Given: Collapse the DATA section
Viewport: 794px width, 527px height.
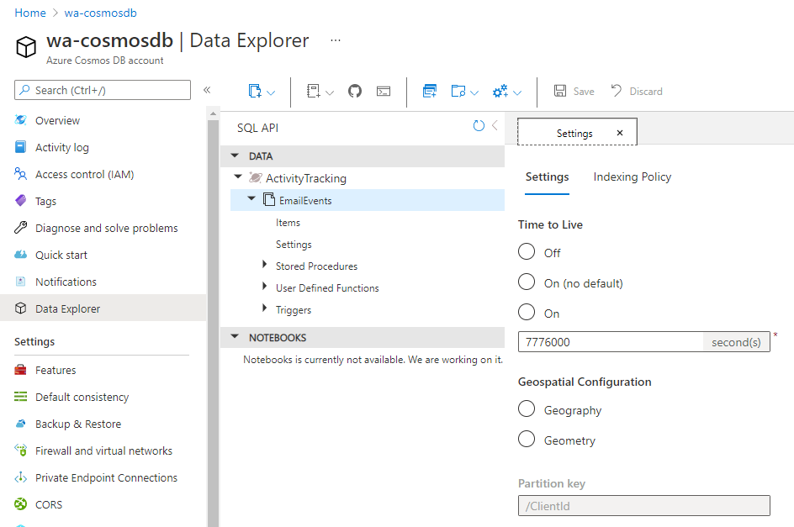Looking at the screenshot, I should 234,155.
